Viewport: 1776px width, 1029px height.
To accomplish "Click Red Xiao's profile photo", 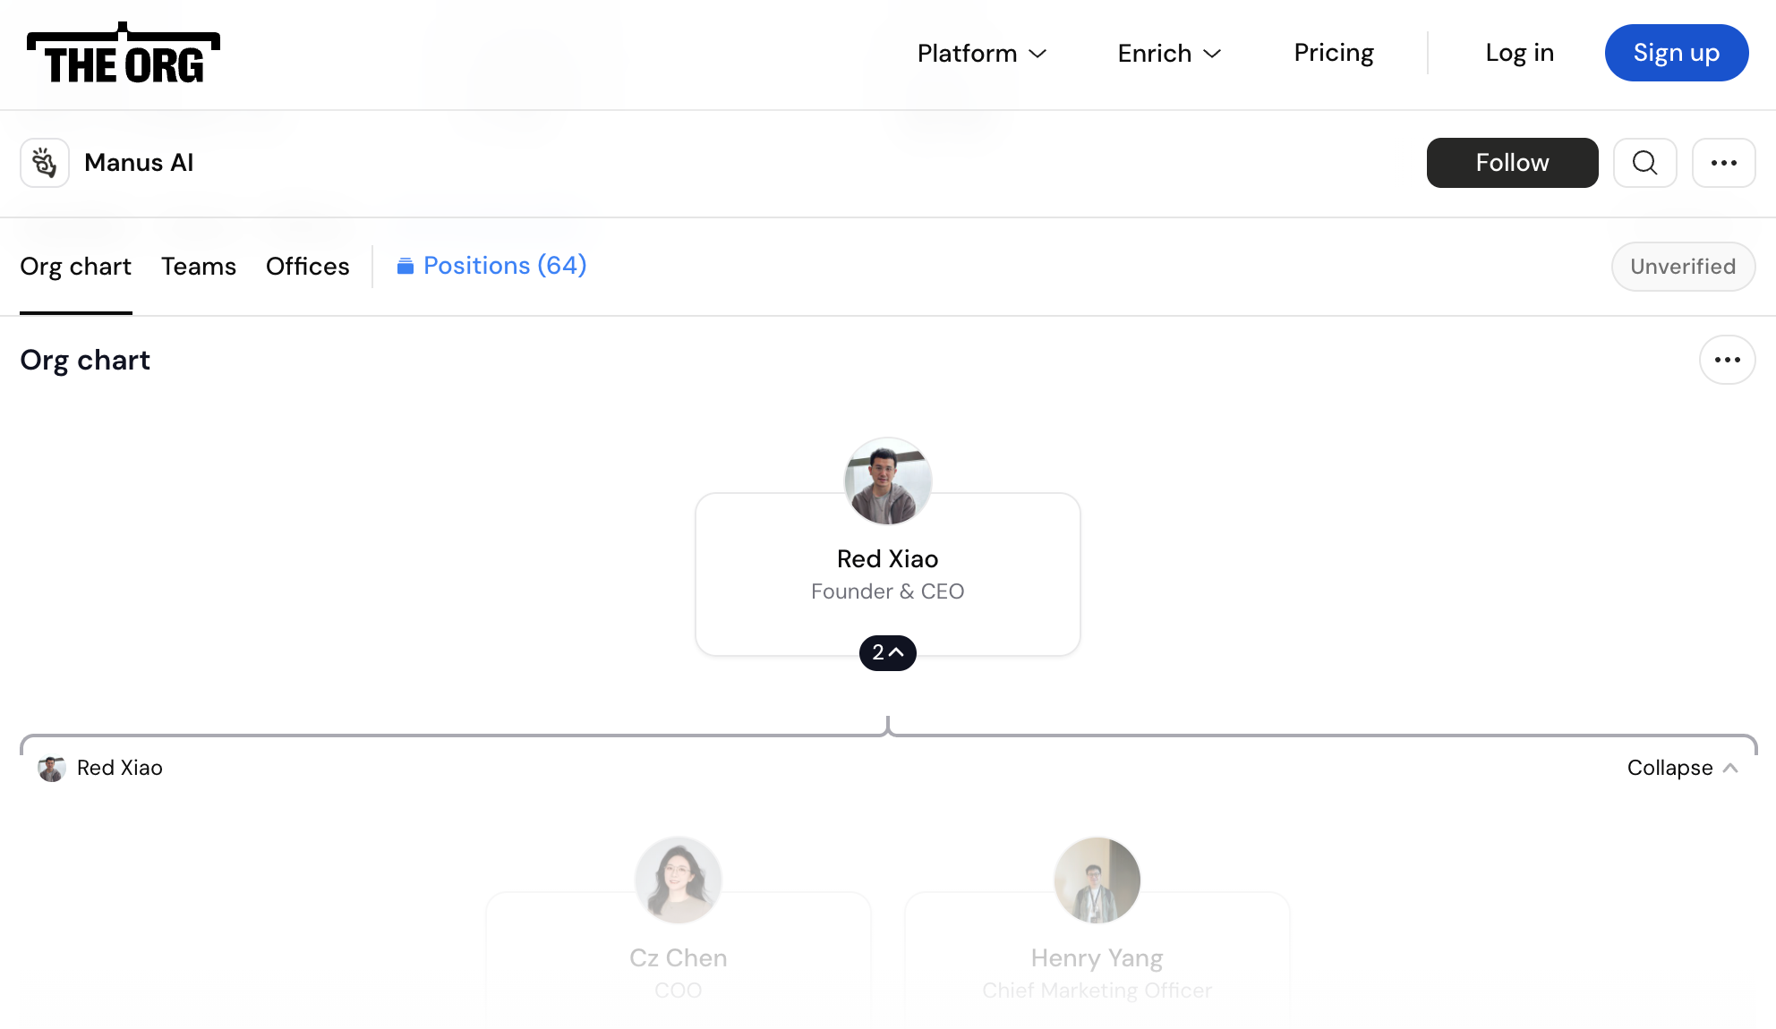I will click(888, 481).
